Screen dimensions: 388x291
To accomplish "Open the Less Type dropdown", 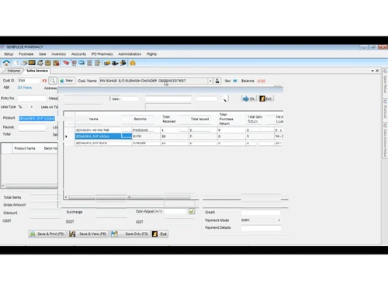I will 32,107.
